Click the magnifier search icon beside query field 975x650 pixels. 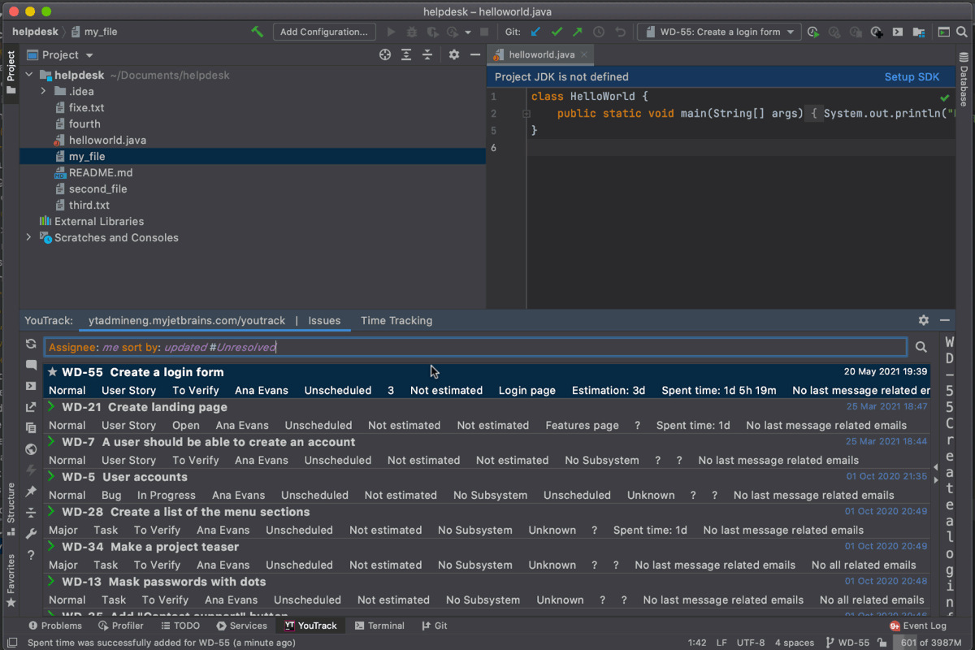pyautogui.click(x=921, y=347)
